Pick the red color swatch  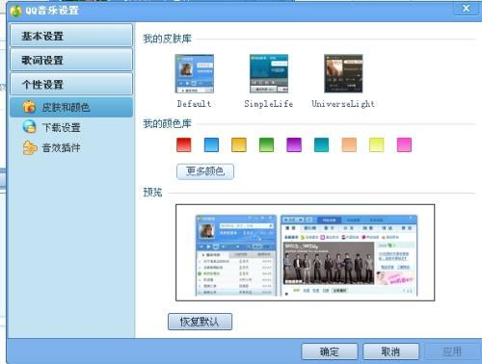click(184, 144)
